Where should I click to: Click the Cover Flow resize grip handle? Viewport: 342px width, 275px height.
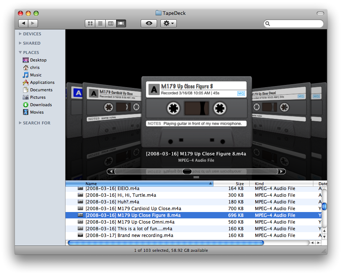[196, 177]
